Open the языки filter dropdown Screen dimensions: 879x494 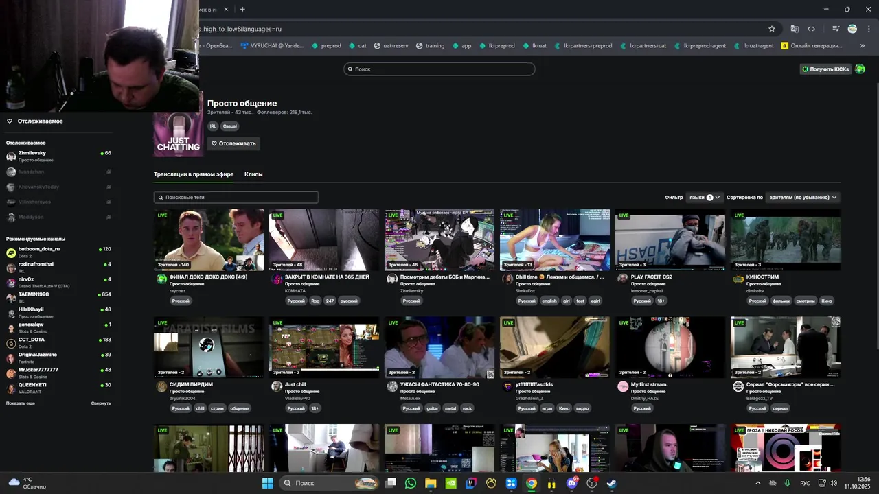tap(705, 197)
